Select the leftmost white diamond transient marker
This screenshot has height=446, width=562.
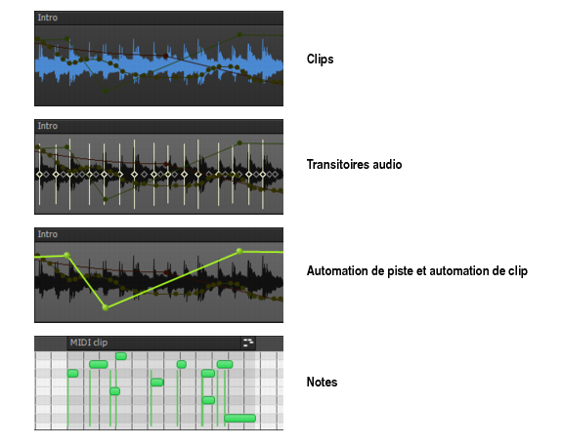[x=39, y=175]
